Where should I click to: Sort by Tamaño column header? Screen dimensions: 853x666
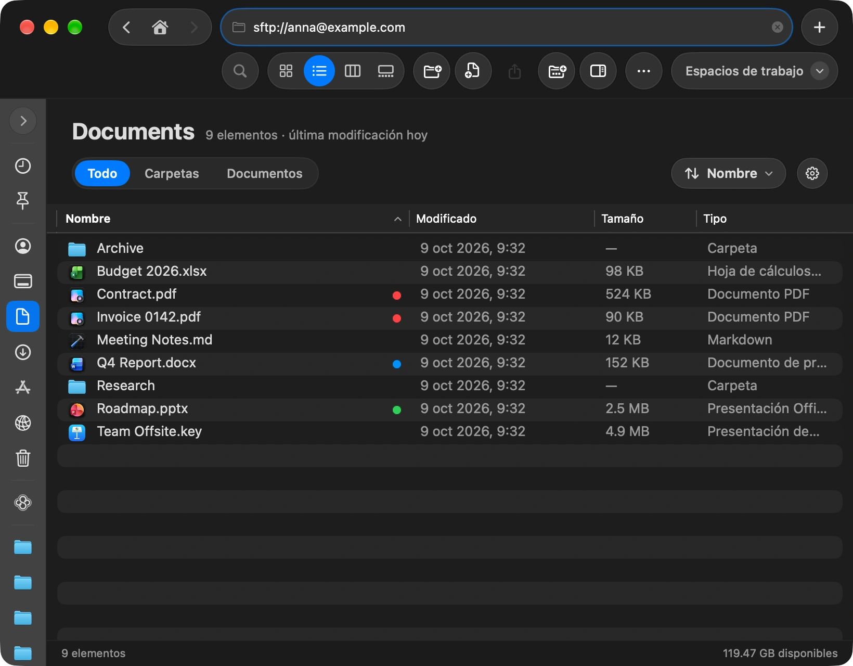click(x=645, y=219)
